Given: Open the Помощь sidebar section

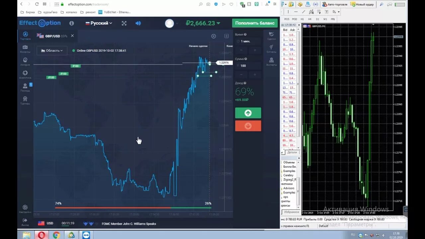Looking at the screenshot, I should tap(25, 88).
